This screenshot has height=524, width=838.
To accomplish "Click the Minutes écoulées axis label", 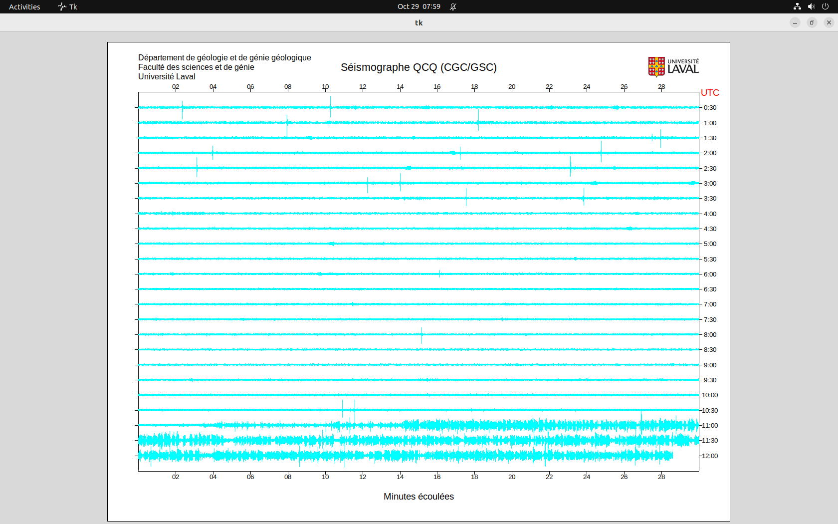I will (419, 497).
